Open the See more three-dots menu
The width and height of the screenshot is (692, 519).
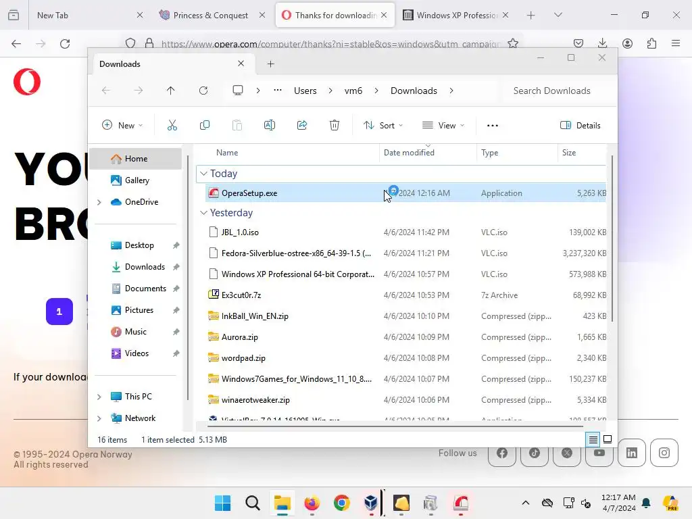coord(493,125)
